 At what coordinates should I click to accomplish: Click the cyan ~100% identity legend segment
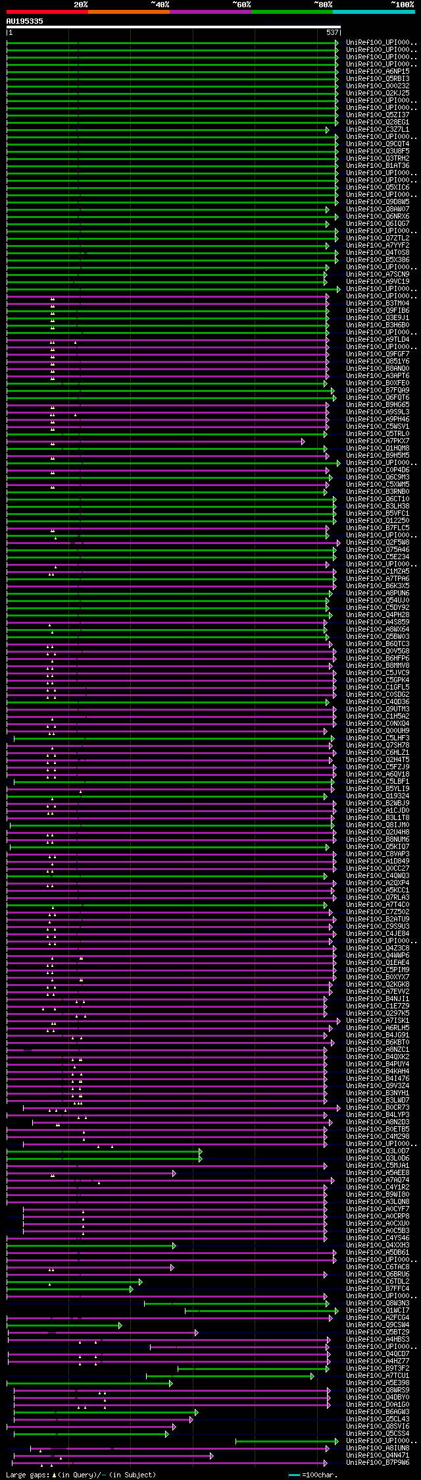373,12
